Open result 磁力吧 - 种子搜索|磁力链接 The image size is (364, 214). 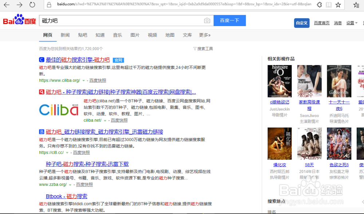[x=121, y=92]
